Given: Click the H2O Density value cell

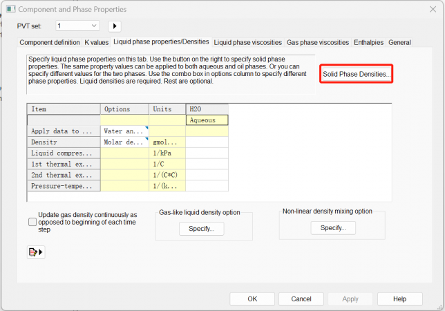Looking at the screenshot, I should (x=207, y=142).
